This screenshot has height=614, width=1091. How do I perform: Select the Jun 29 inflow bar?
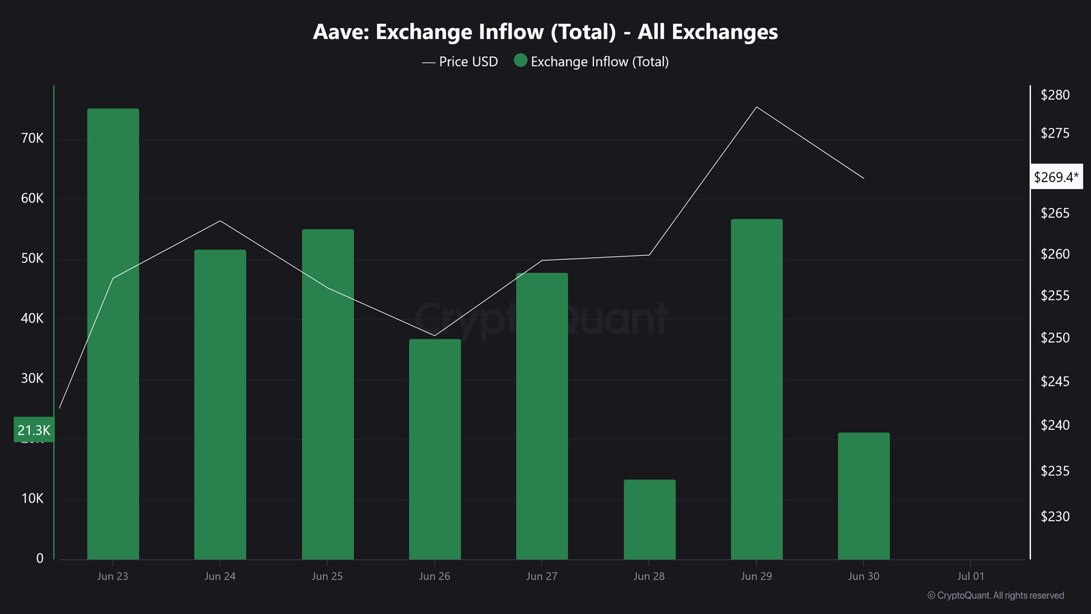coord(757,389)
